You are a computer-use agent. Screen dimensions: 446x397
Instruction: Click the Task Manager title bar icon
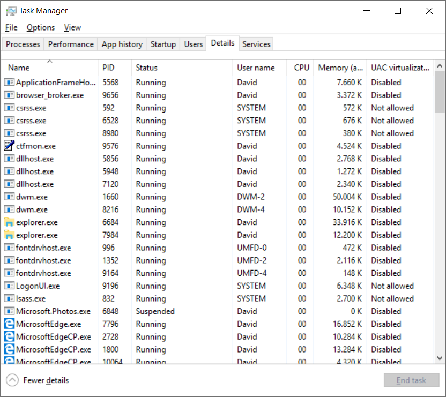tap(11, 11)
